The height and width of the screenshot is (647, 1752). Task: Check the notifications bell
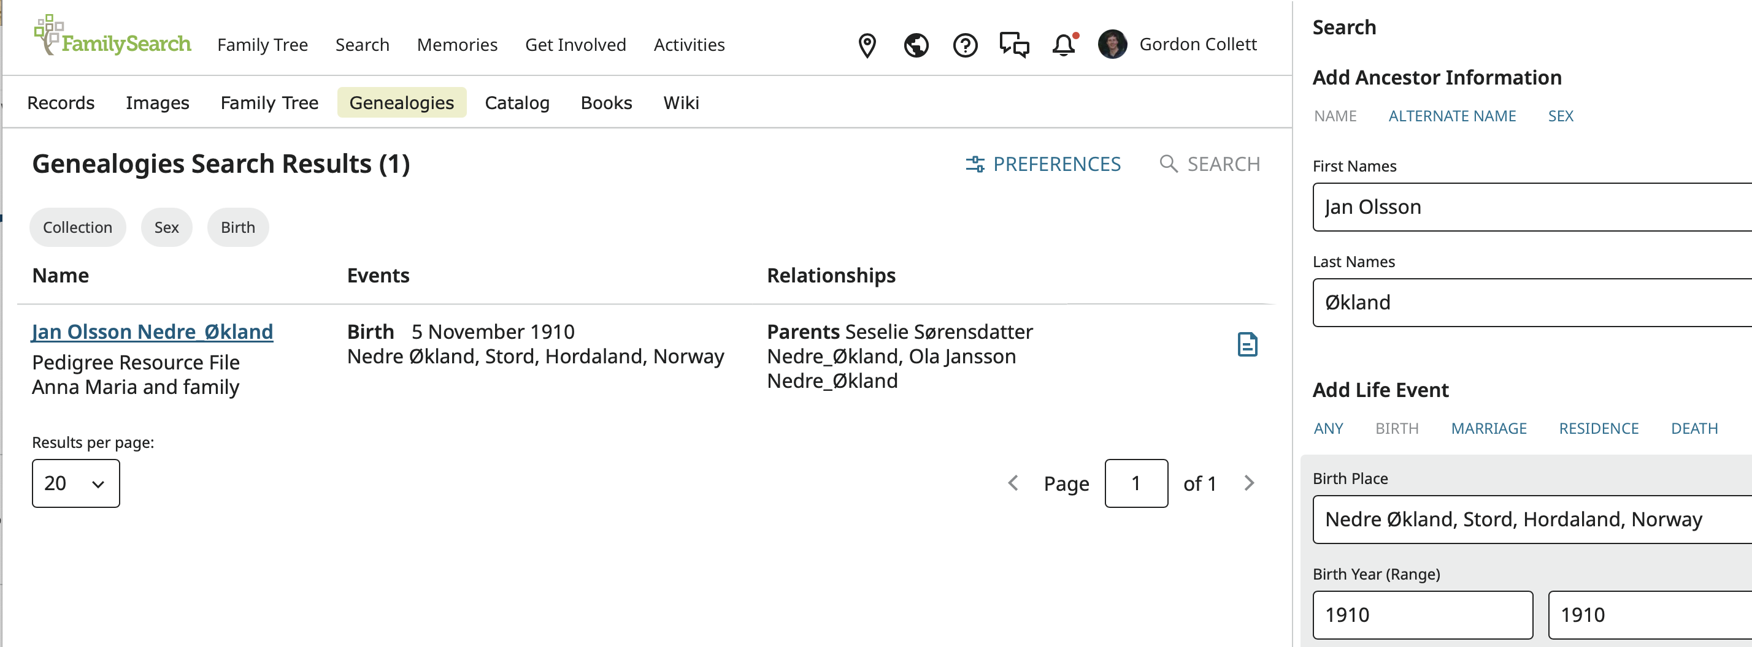pos(1064,45)
